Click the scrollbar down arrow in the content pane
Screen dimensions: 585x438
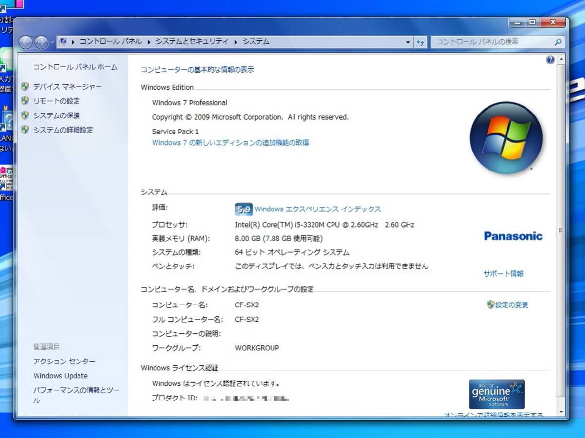tap(561, 412)
